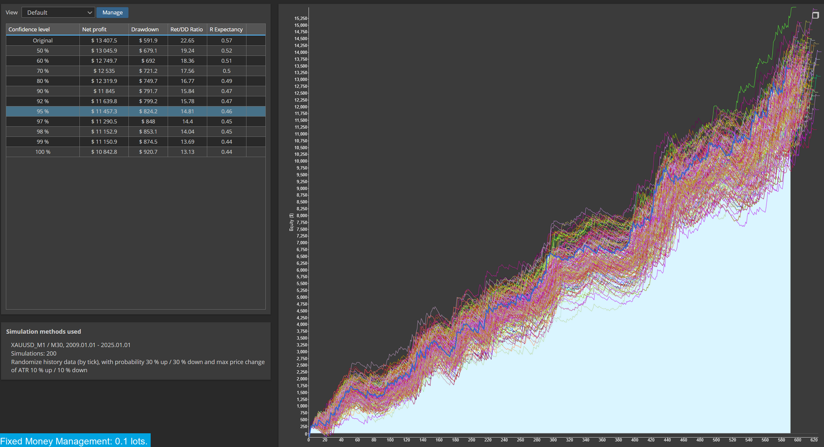Click the Fixed Money Management label
824x447 pixels.
(x=75, y=441)
